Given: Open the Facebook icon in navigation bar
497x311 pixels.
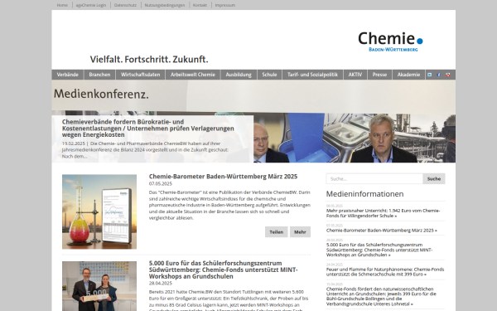Looking at the screenshot, I should 439,75.
